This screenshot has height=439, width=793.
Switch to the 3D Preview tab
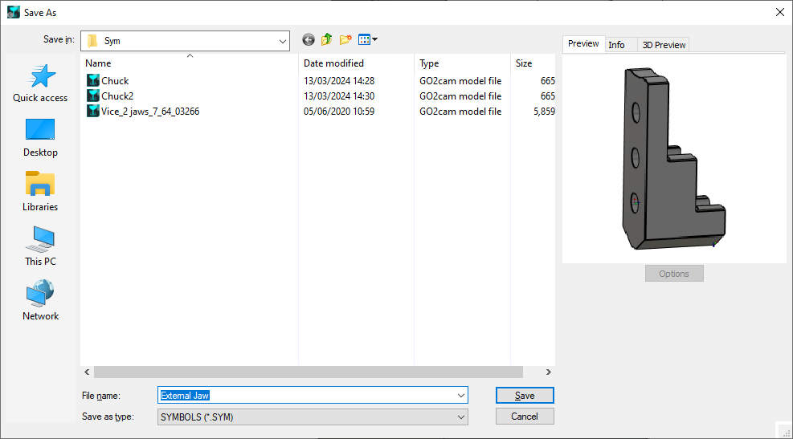click(x=664, y=45)
